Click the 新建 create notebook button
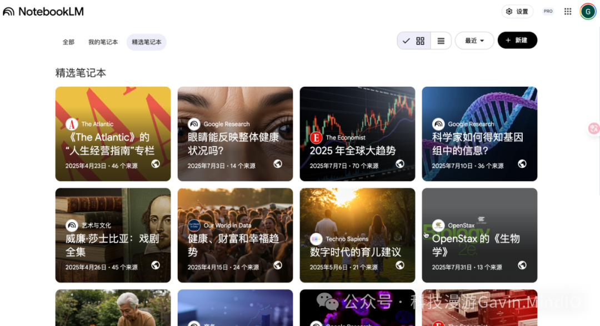Viewport: 600px width, 326px height. coord(517,40)
